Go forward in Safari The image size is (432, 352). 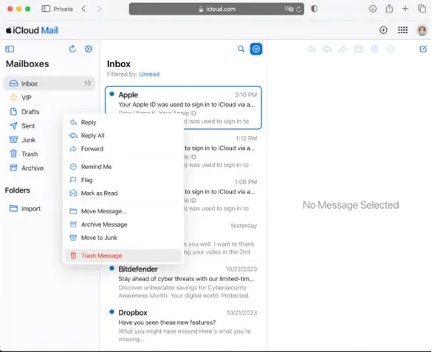click(99, 9)
